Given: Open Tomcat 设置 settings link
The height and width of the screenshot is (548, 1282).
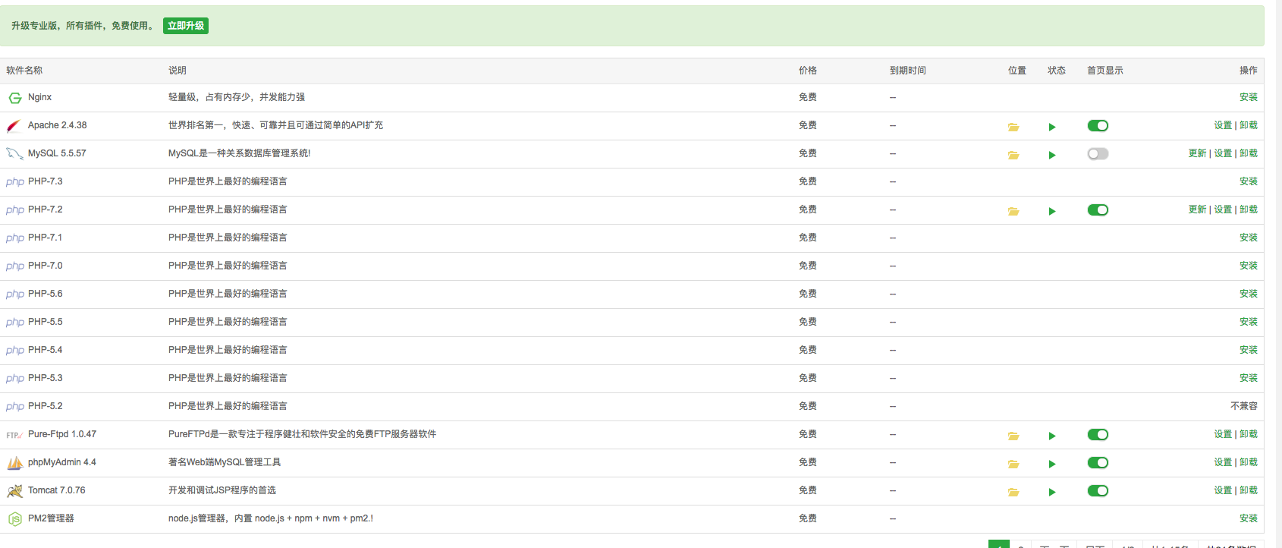Looking at the screenshot, I should (x=1222, y=490).
